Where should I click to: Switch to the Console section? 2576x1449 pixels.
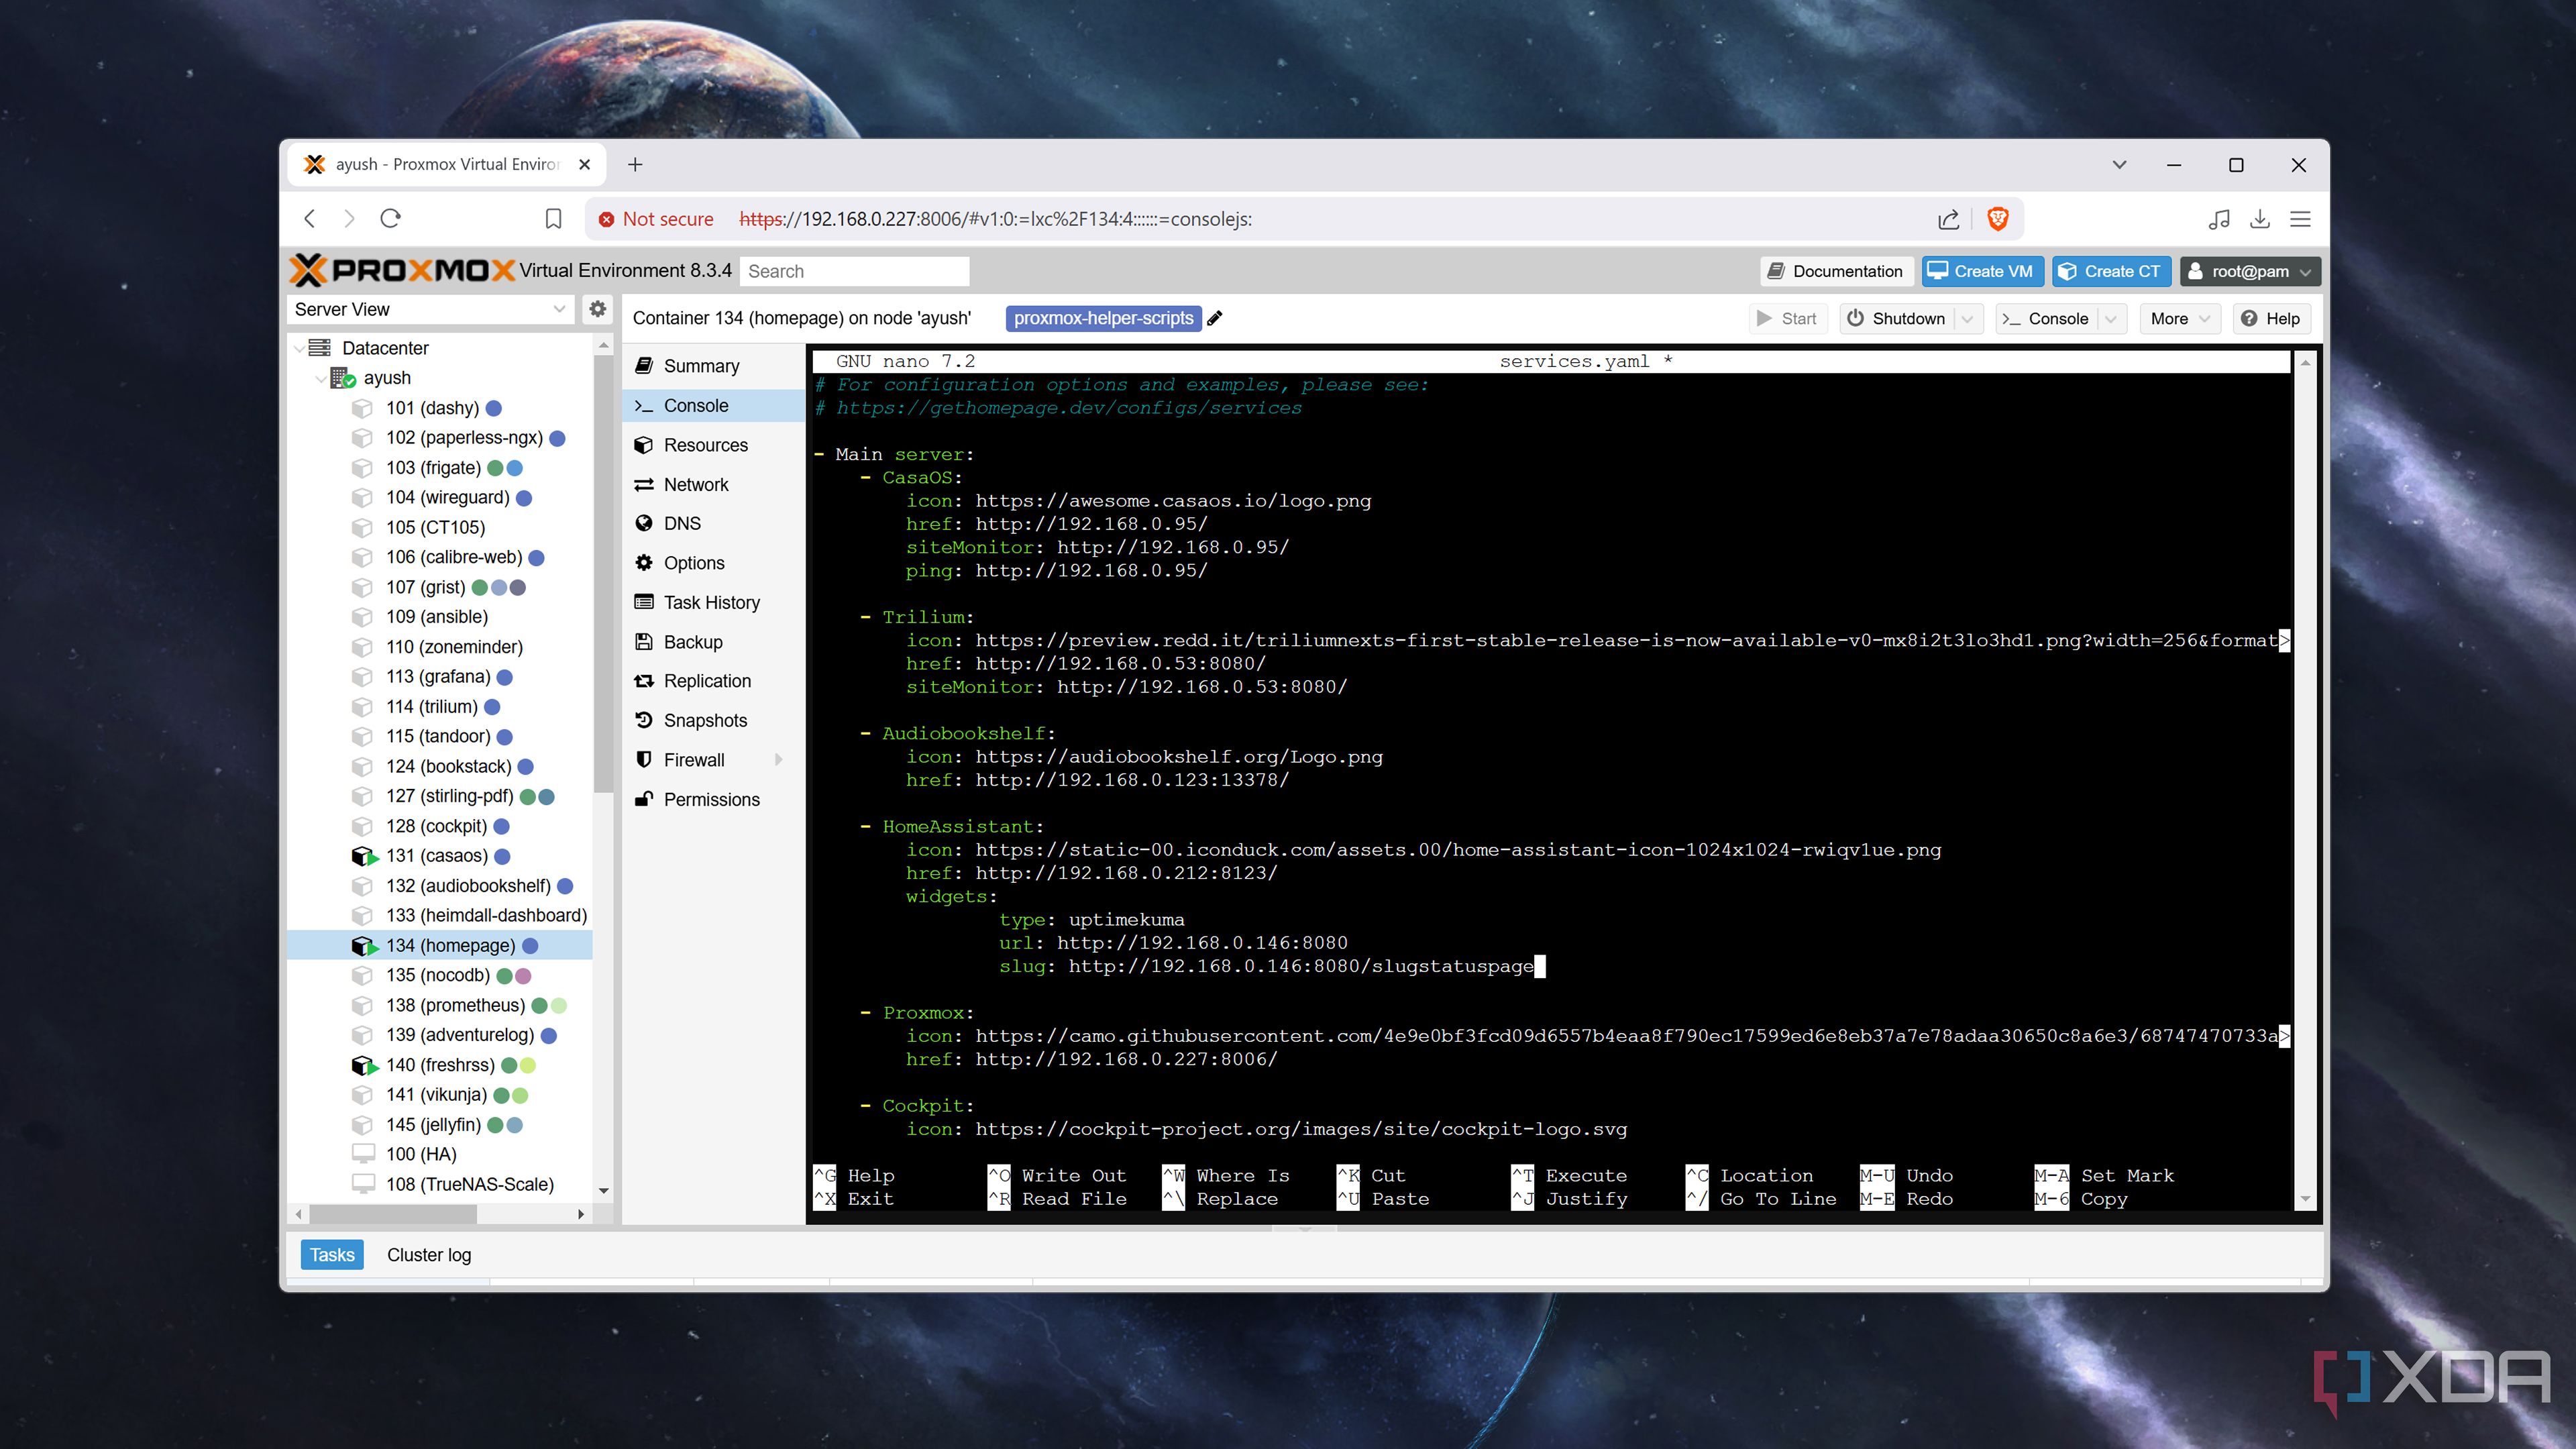click(x=713, y=405)
